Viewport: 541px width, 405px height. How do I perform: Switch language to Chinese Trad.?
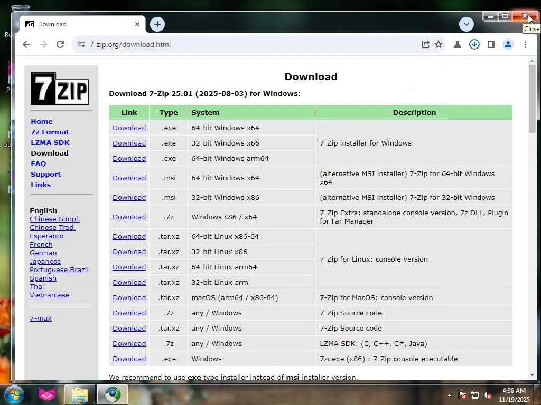tap(52, 228)
